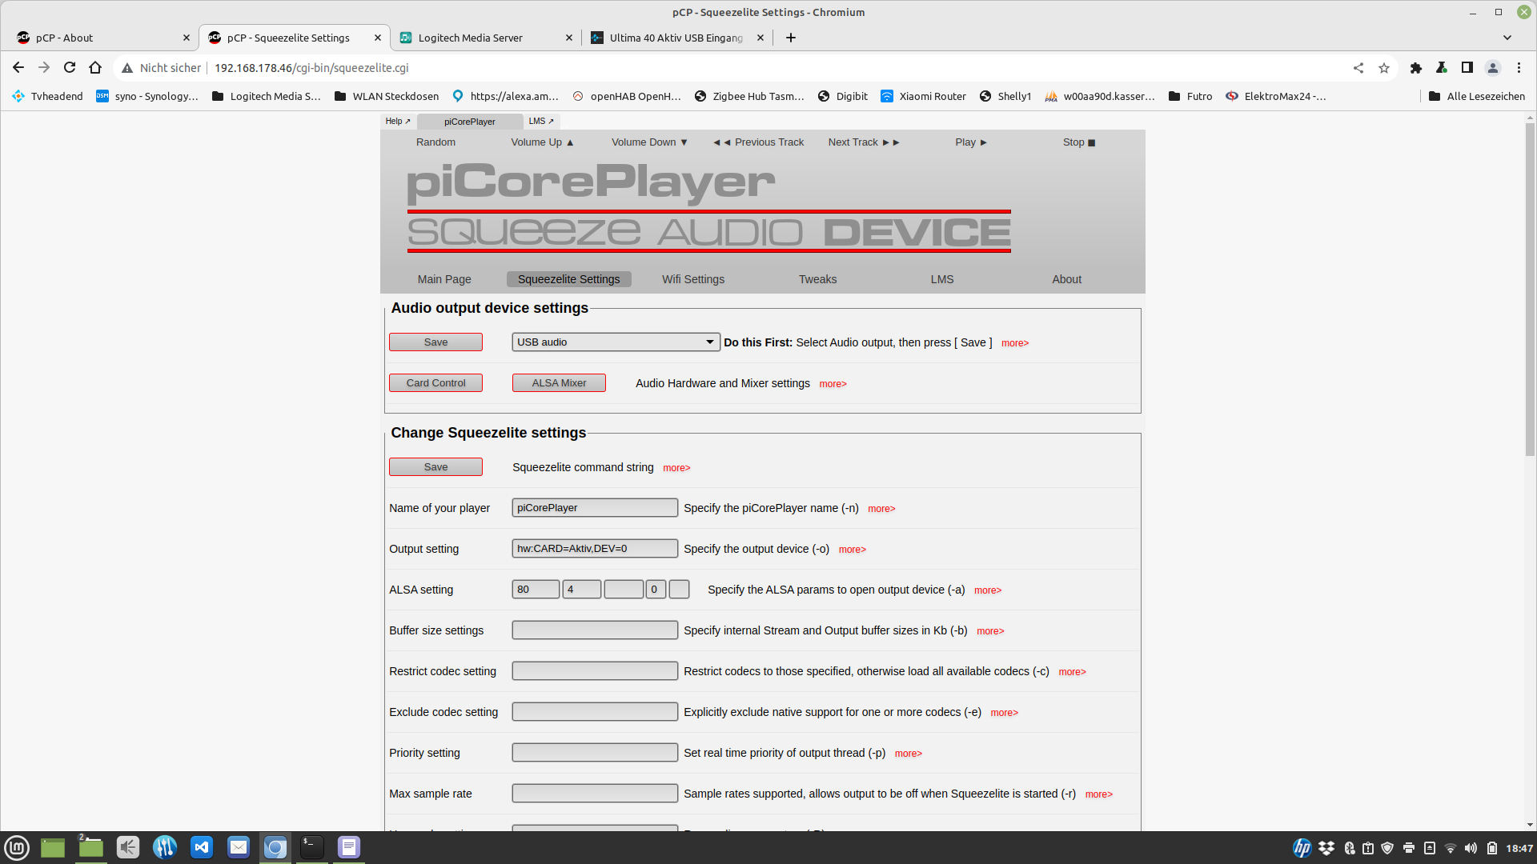Open Bluetooth tray icon
1537x864 pixels.
point(1349,848)
